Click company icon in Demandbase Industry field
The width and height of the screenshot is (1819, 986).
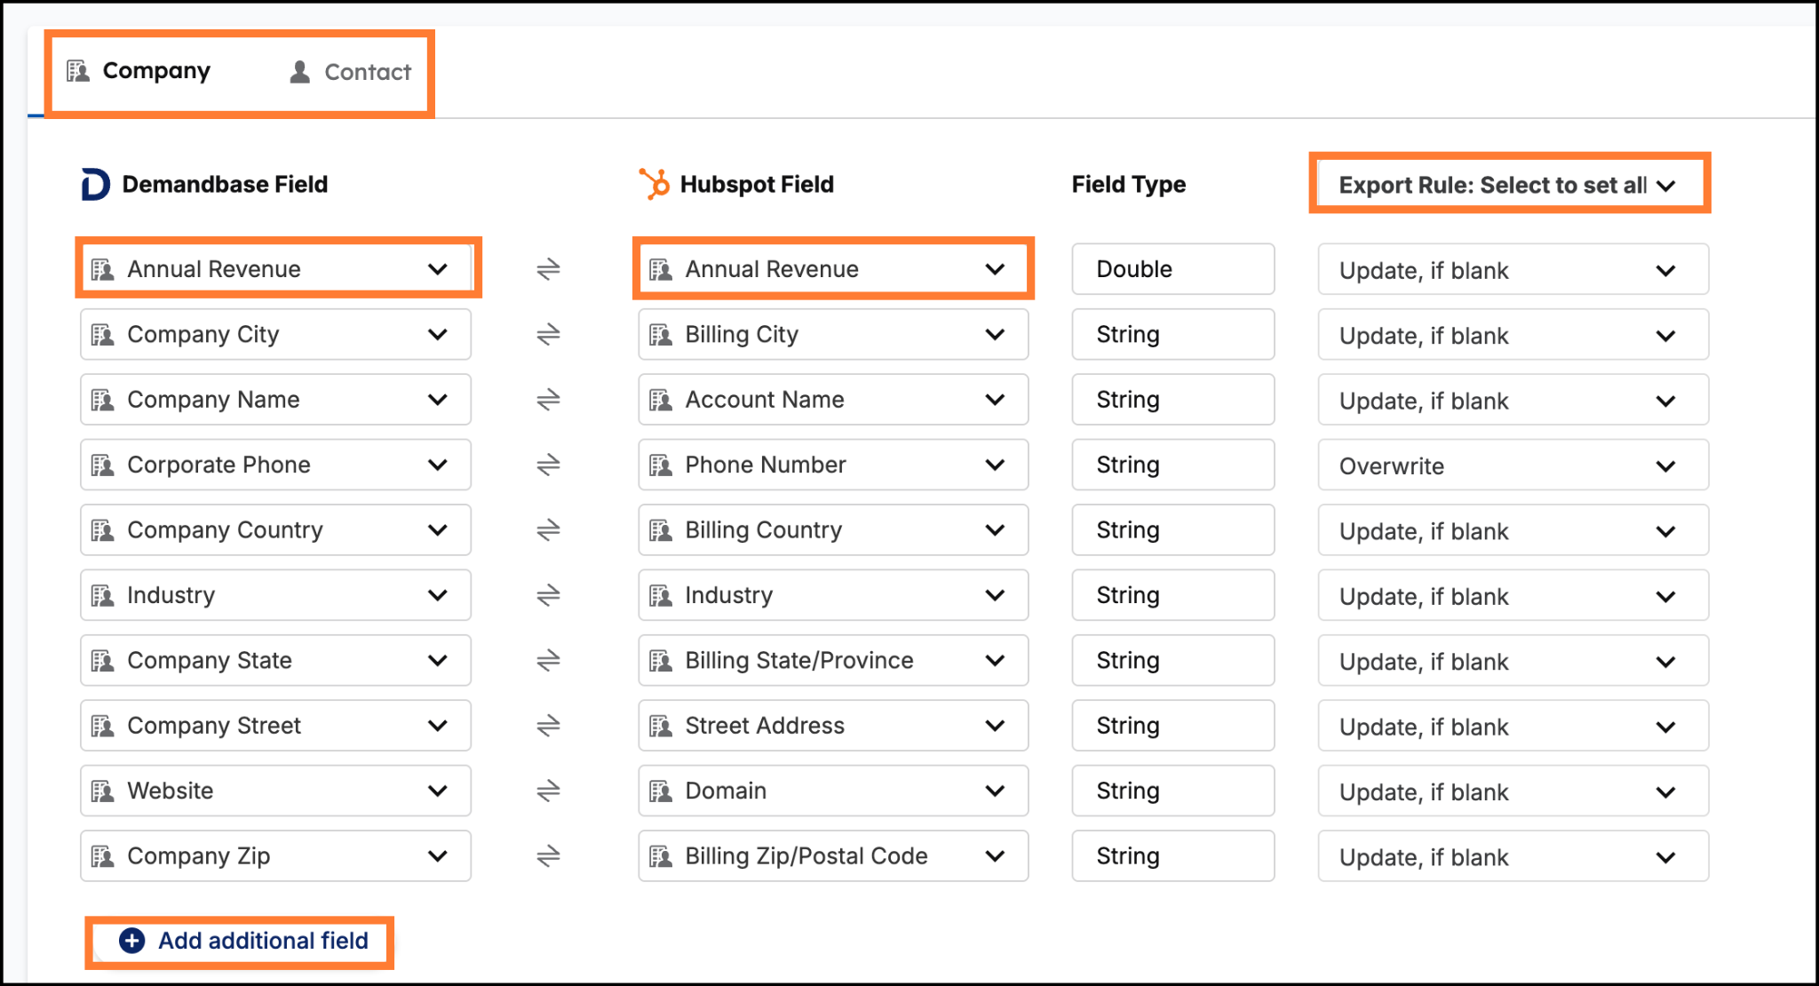pos(103,595)
